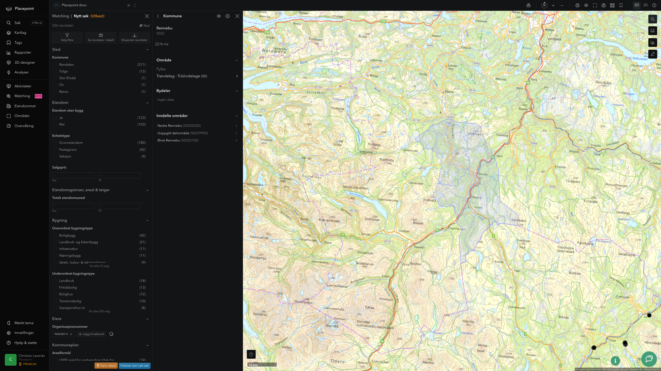The height and width of the screenshot is (371, 661).
Task: Switch map to 2D view
Action: coord(637,5)
